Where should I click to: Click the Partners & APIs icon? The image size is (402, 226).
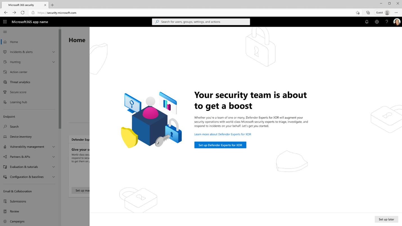tap(5, 157)
